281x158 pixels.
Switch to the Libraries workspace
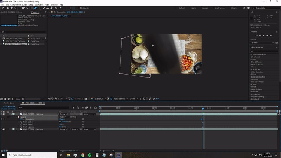(234, 8)
